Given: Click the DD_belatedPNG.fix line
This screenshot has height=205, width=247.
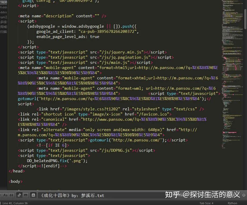Looking at the screenshot, I should point(57,161).
